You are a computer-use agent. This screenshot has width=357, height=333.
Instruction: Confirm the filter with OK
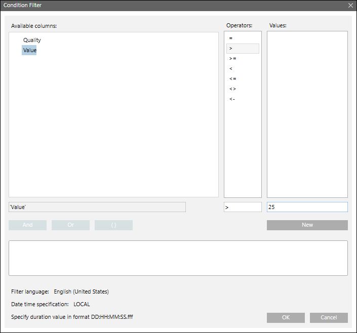pyautogui.click(x=286, y=318)
